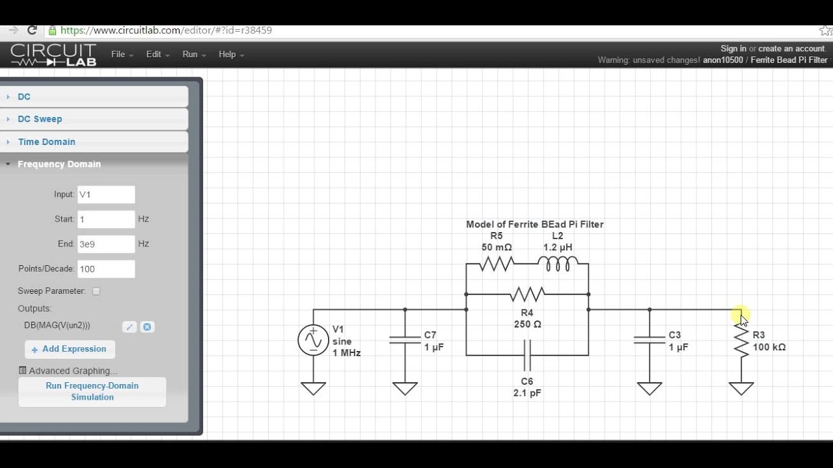Click the End frequency field with 3e9
This screenshot has height=468, width=833.
pos(106,244)
